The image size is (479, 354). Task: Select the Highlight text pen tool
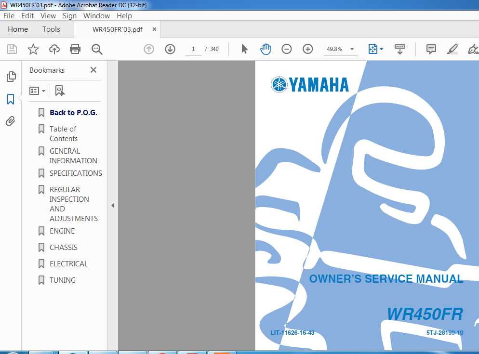pyautogui.click(x=452, y=49)
